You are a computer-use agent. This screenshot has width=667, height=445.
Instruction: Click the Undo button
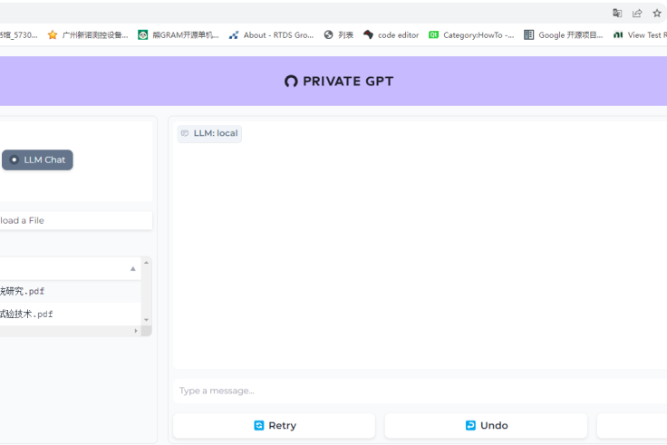pos(486,425)
